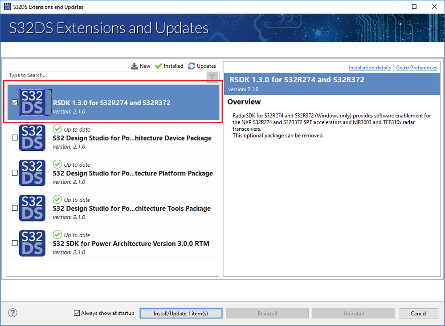The height and width of the screenshot is (326, 445).
Task: Select RSDK 1.3.0 for S32R274 and S32R372 row
Action: click(x=113, y=102)
